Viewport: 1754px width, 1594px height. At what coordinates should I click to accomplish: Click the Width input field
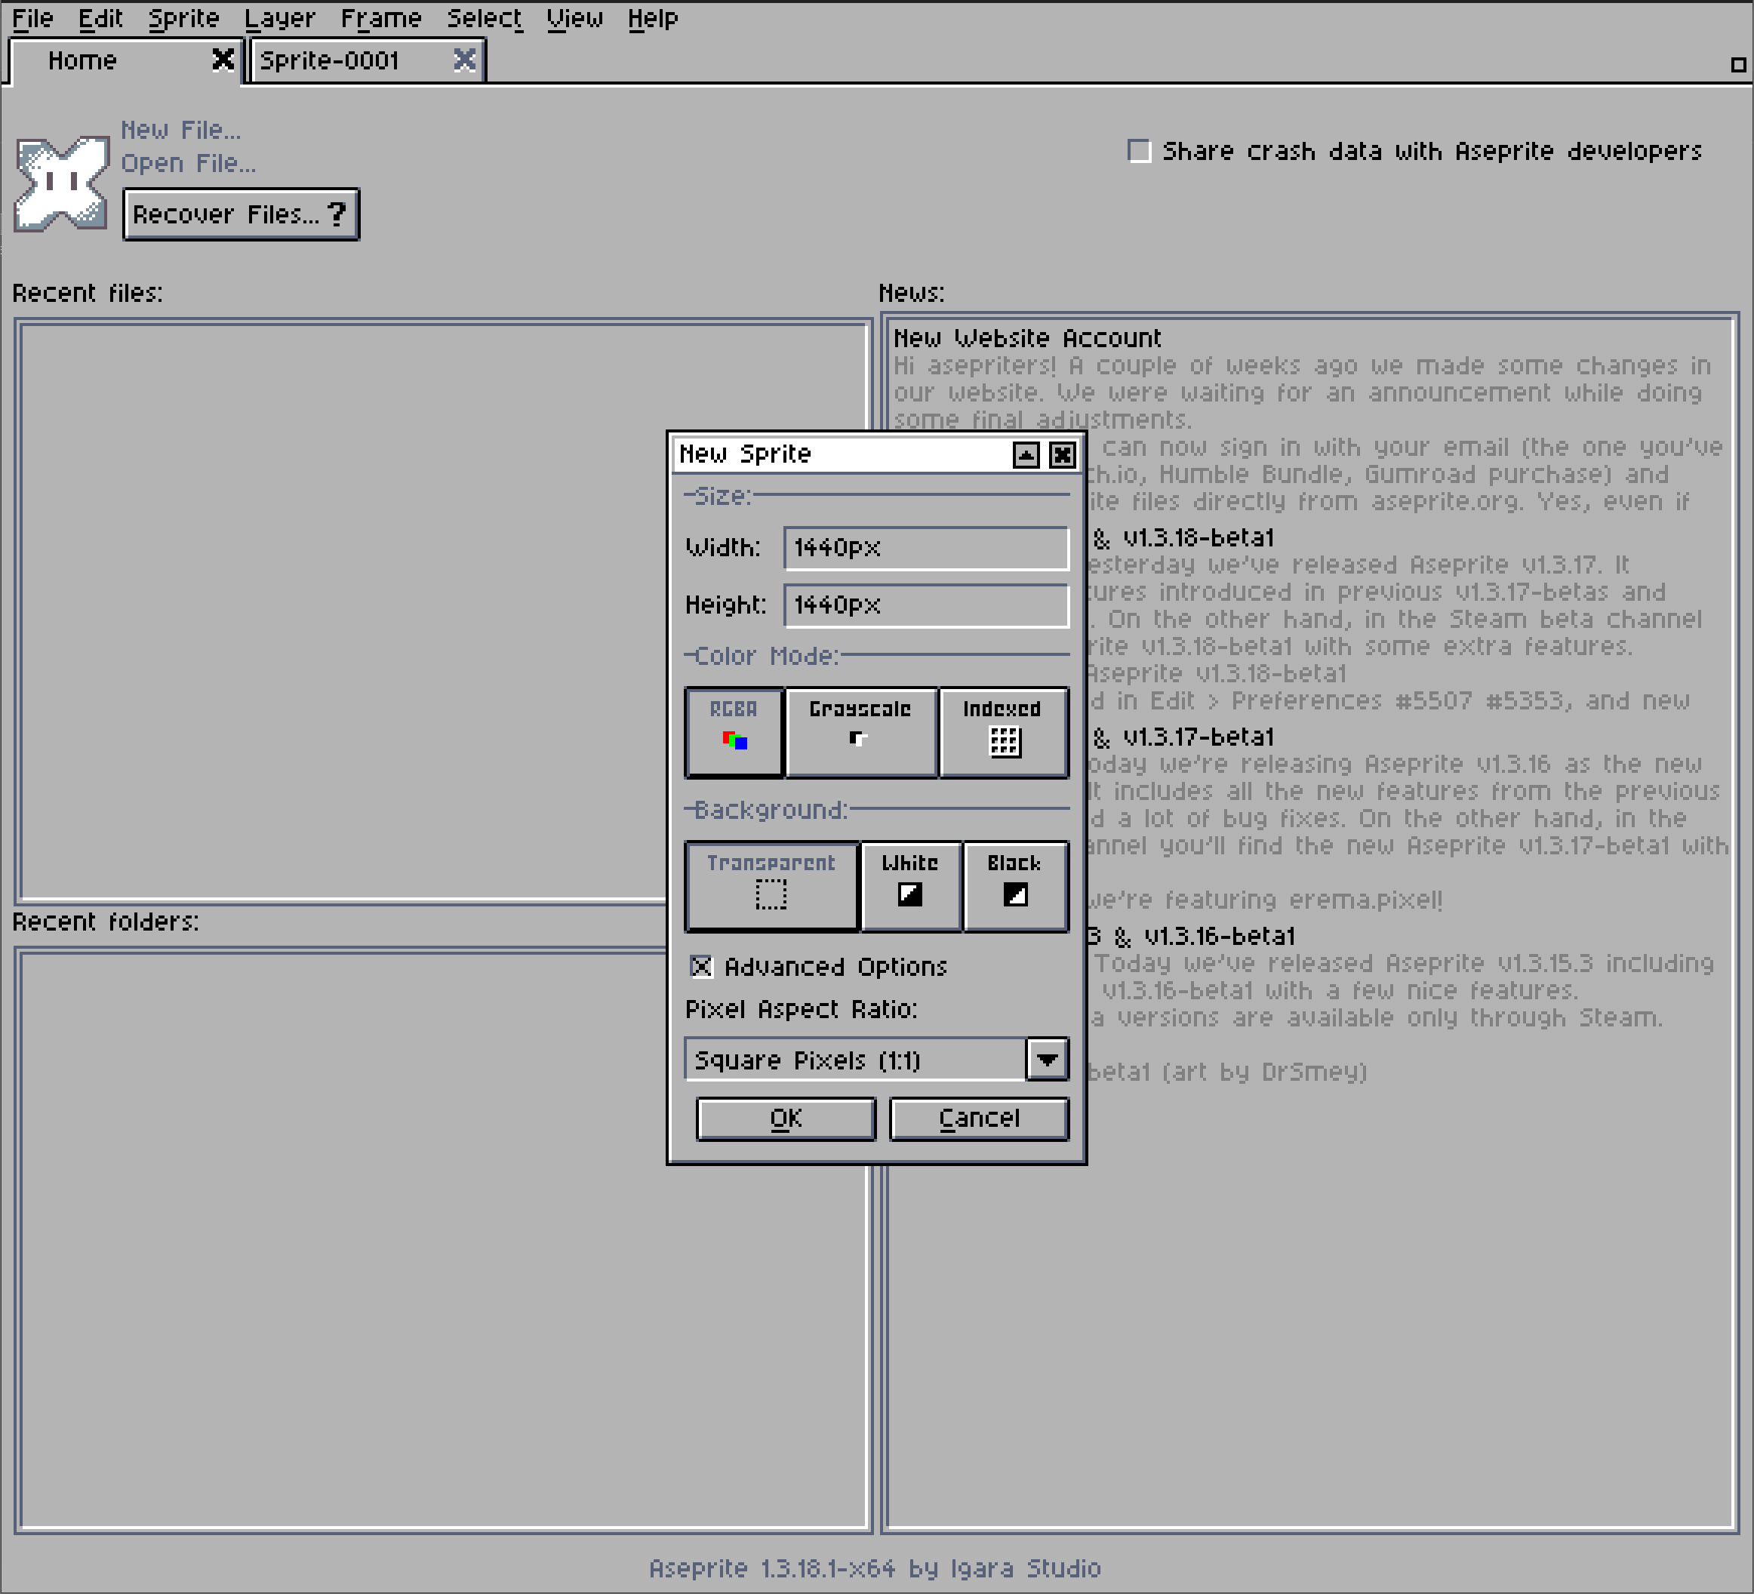point(926,547)
